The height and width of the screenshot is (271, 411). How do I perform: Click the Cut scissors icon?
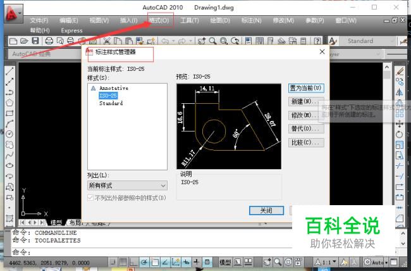click(106, 41)
